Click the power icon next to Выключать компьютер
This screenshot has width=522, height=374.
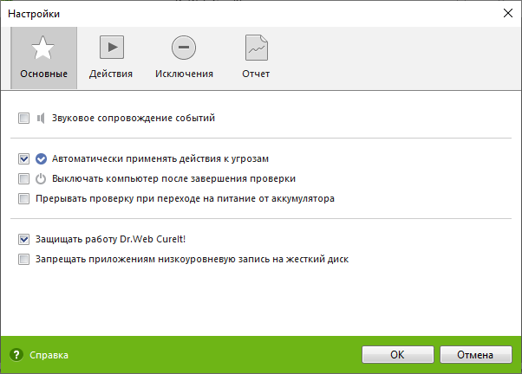[x=41, y=179]
